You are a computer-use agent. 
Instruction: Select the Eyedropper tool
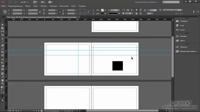(x=2, y=77)
